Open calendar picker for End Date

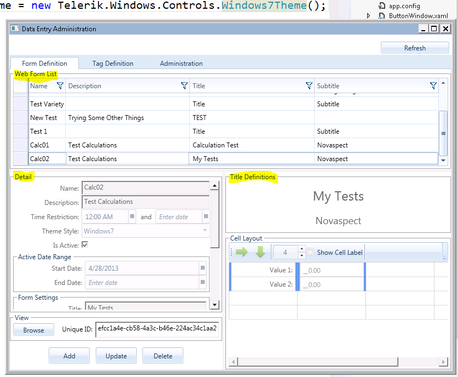[x=202, y=282]
